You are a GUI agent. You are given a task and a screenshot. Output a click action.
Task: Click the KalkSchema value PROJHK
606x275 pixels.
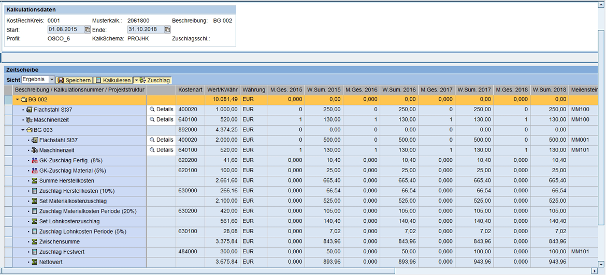point(138,39)
